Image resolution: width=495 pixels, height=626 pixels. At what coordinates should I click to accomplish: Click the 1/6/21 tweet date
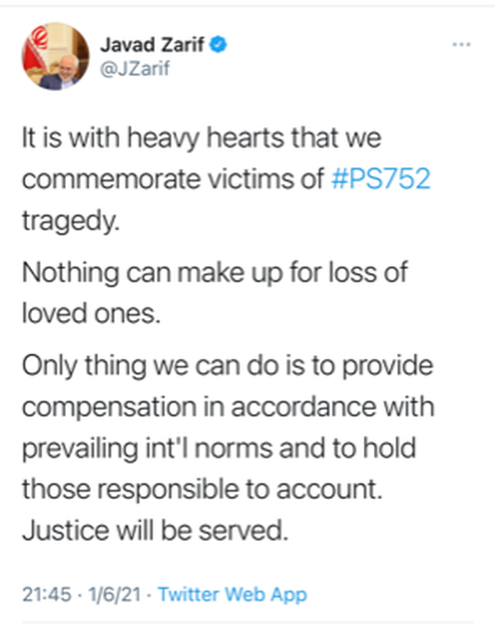point(115,594)
